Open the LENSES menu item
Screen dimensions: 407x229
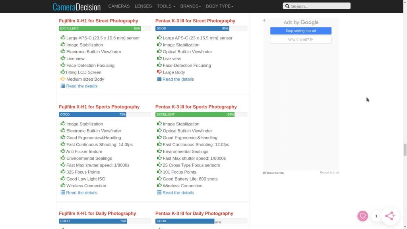click(x=143, y=6)
